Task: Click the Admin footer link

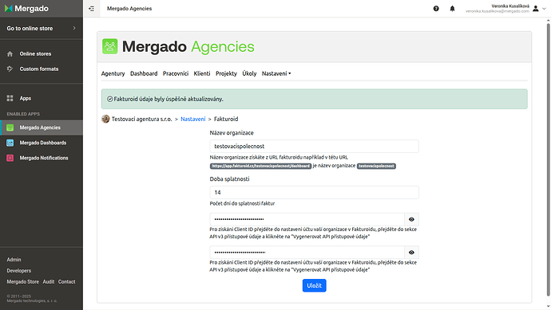Action: [14, 260]
